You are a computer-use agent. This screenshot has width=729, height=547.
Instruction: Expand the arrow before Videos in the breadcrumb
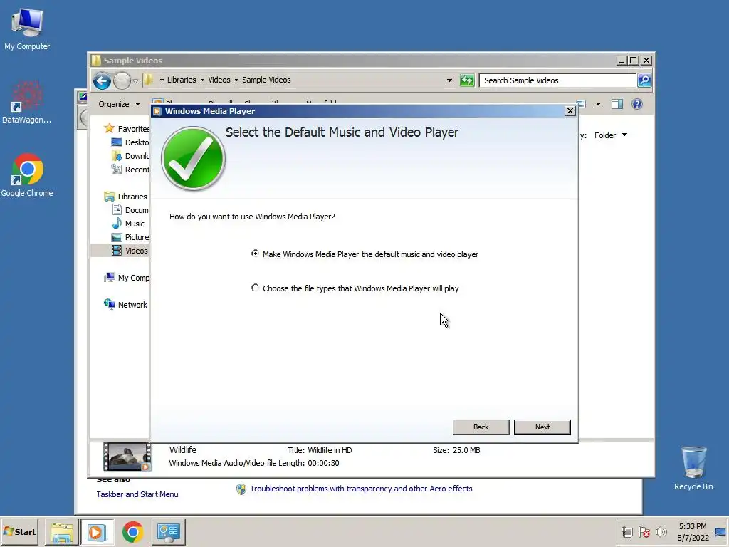tap(202, 80)
